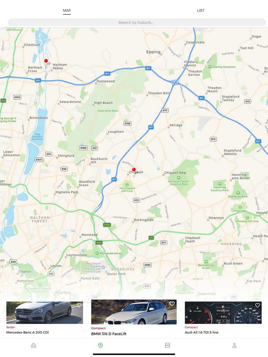
Task: Open the profile person icon
Action: 234,345
